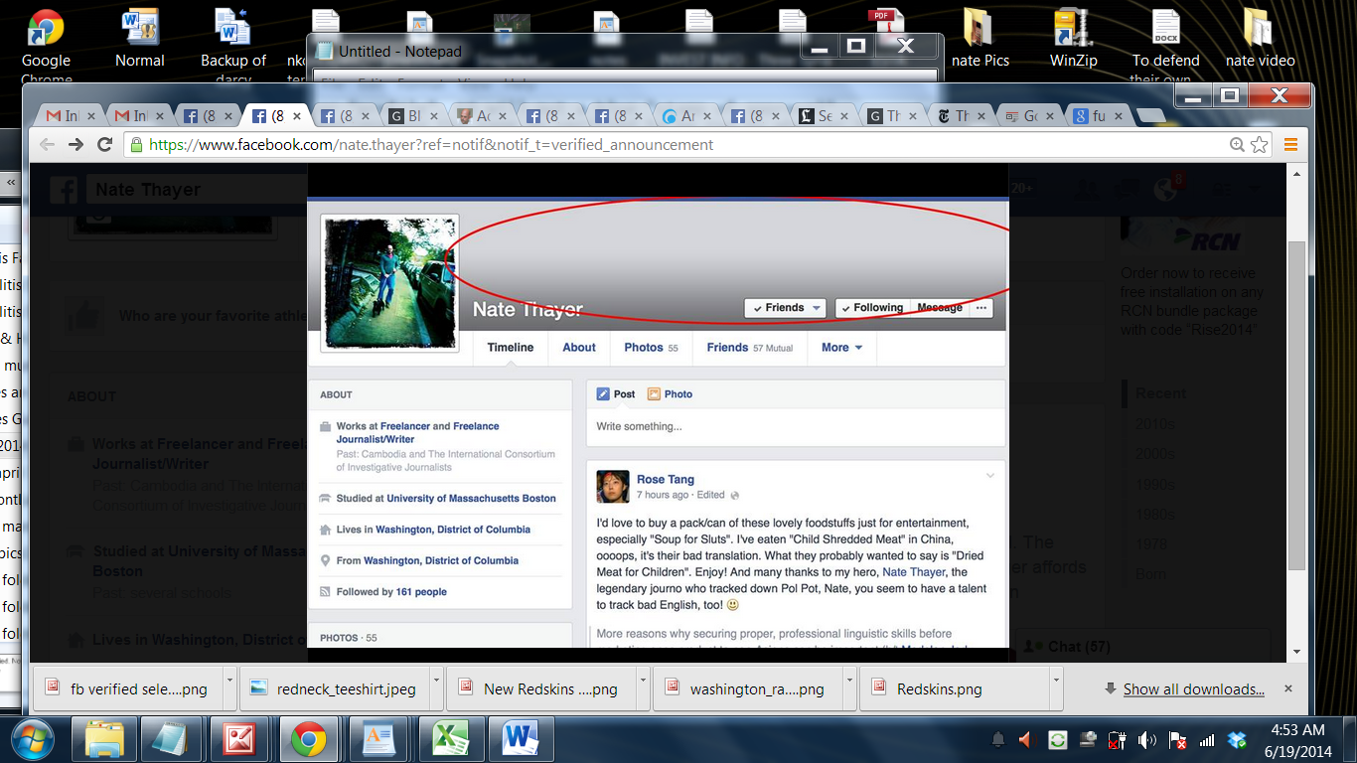Open the 'nate video' desktop folder

pyautogui.click(x=1260, y=40)
